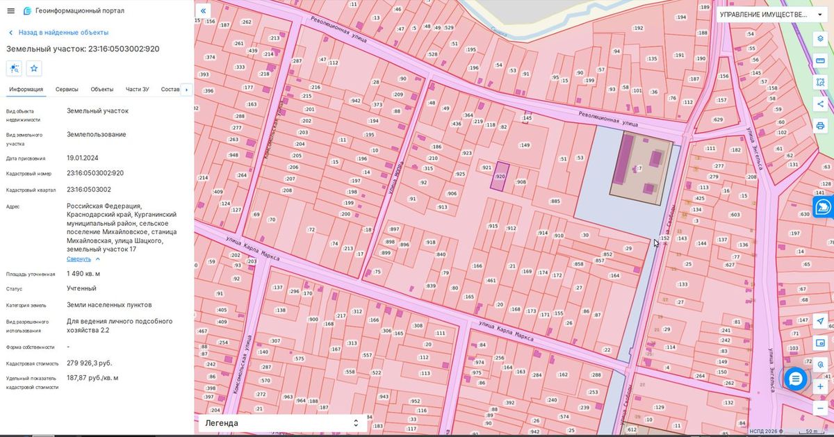Open the blue side widget tab
Viewport: 834px width, 437px height.
click(824, 207)
